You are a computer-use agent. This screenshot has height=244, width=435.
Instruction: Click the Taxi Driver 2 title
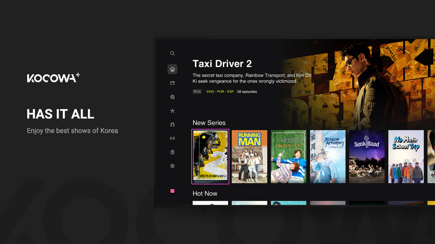(222, 64)
